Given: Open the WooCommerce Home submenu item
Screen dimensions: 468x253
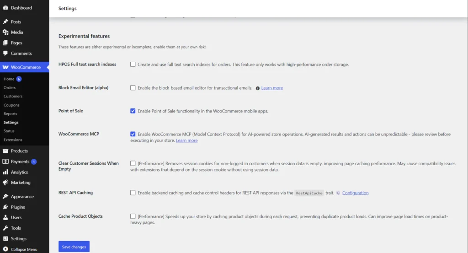Looking at the screenshot, I should pos(9,79).
